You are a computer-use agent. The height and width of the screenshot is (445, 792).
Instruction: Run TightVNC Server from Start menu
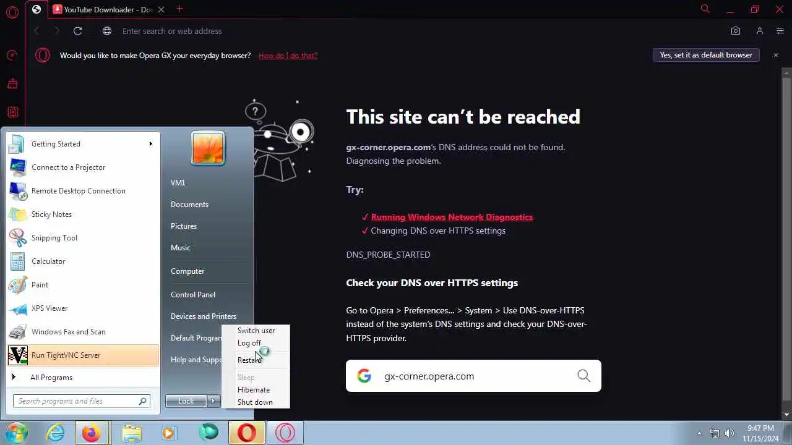point(83,355)
